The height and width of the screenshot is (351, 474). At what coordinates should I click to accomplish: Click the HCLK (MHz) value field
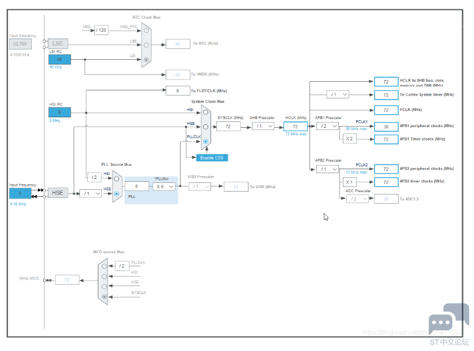296,127
